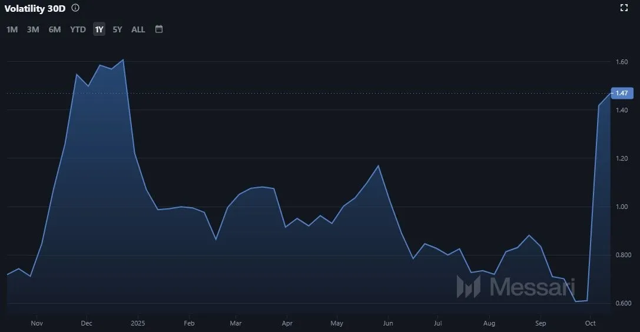Select the YTD range option
Image resolution: width=640 pixels, height=332 pixels.
[x=78, y=29]
